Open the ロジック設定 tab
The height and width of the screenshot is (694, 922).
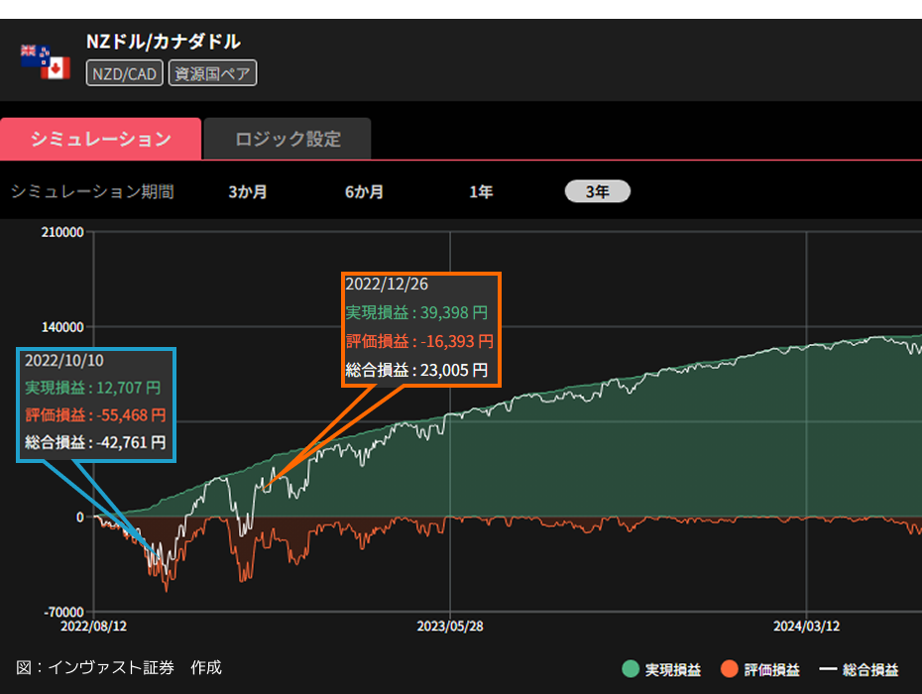click(288, 139)
